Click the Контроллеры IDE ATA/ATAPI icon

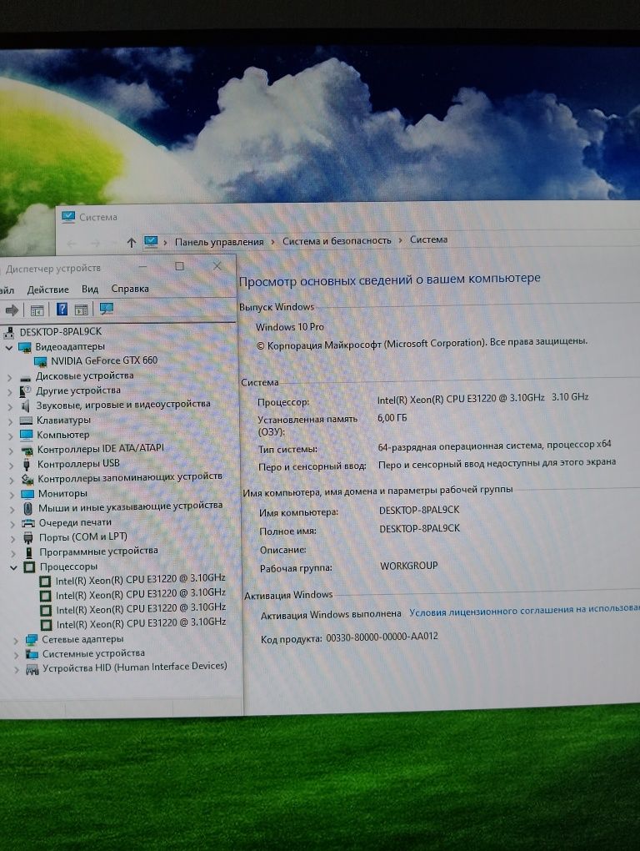[x=27, y=450]
